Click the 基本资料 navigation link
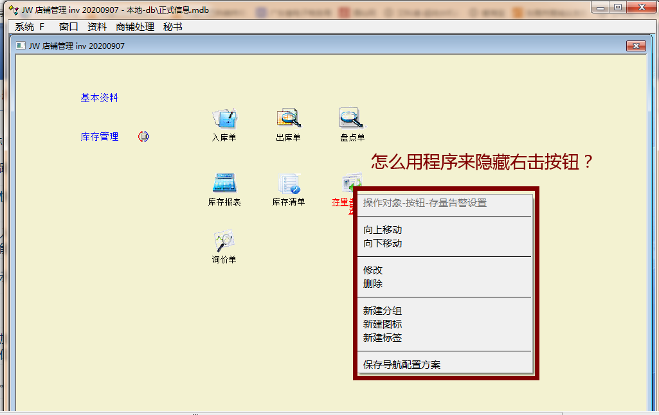 tap(100, 98)
